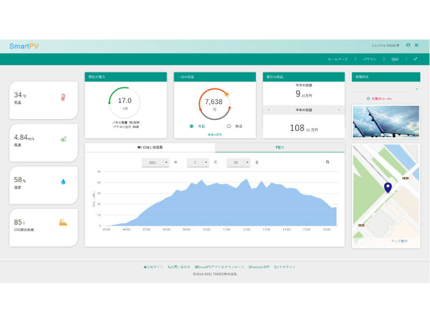This screenshot has width=430, height=322.
Task: Open Q&A in the navigation bar
Action: pyautogui.click(x=395, y=59)
